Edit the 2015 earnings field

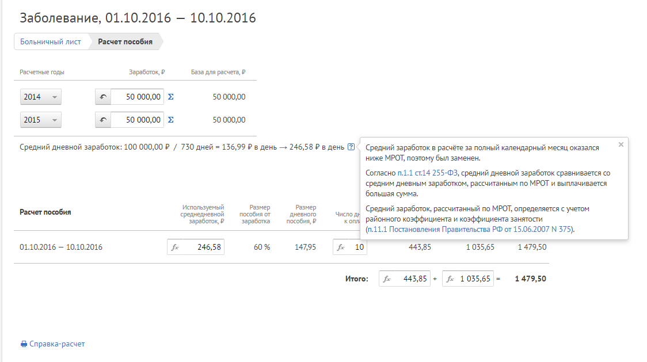[138, 120]
